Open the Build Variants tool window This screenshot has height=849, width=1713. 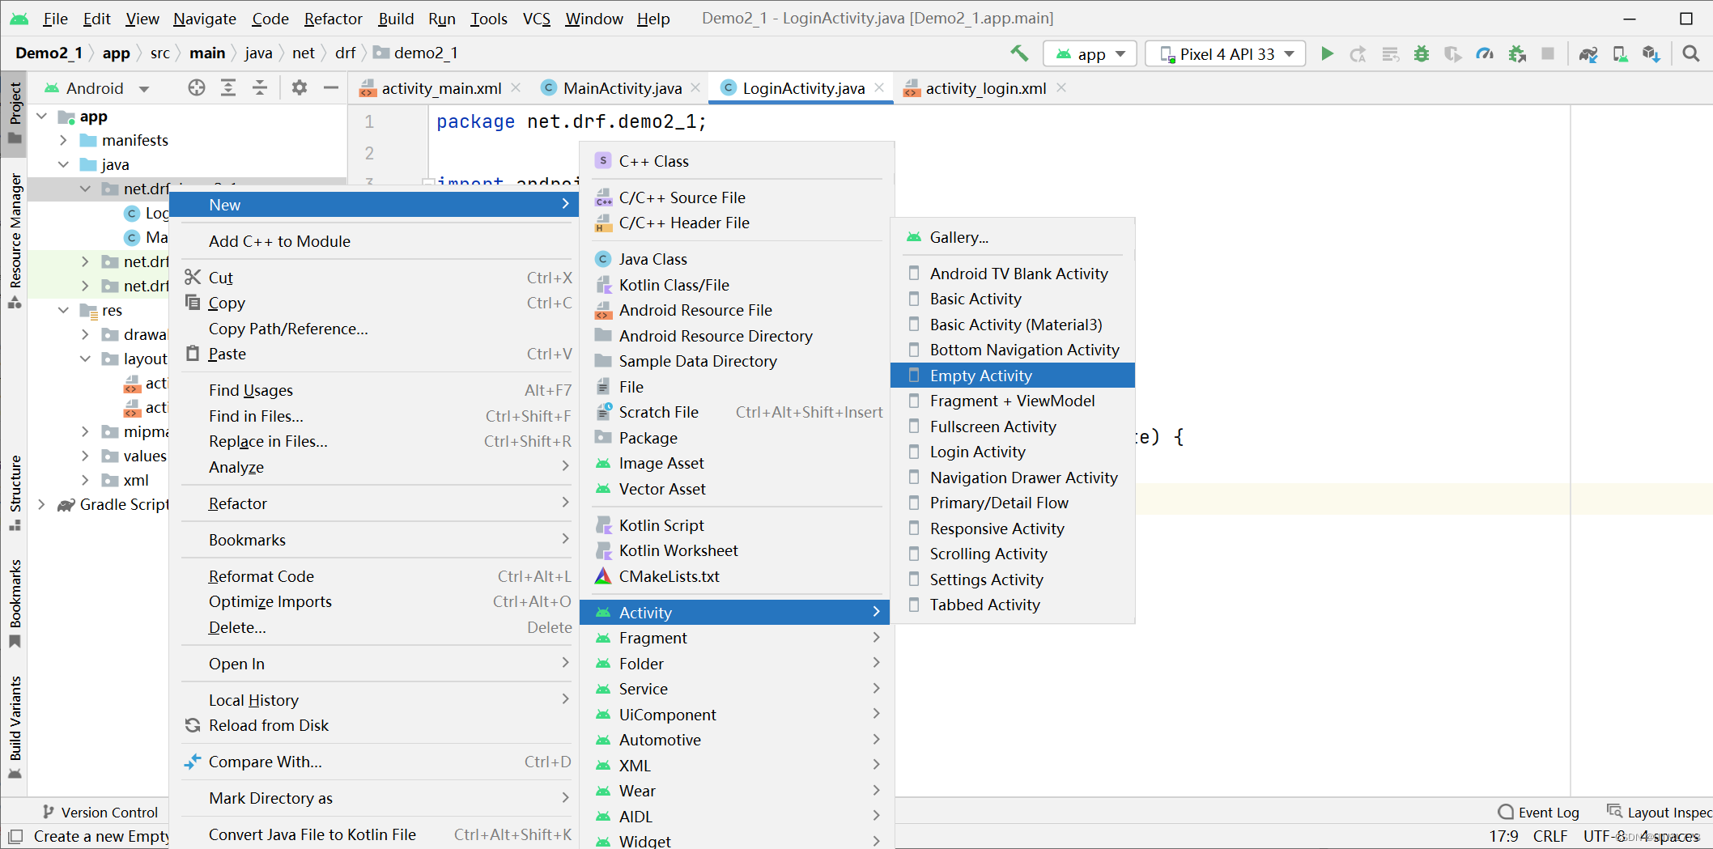pos(15,727)
